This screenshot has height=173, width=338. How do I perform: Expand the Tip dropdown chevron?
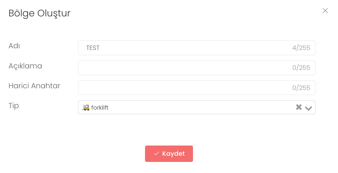[308, 108]
